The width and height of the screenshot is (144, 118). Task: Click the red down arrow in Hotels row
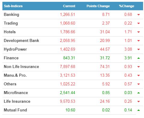tap(139, 32)
